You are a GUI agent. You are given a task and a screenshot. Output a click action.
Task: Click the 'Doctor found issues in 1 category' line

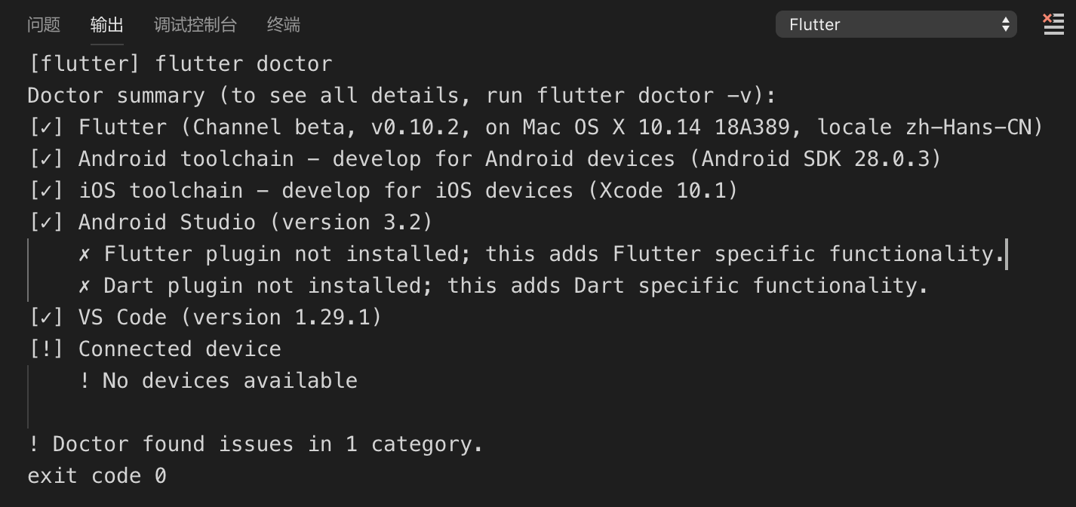coord(255,444)
